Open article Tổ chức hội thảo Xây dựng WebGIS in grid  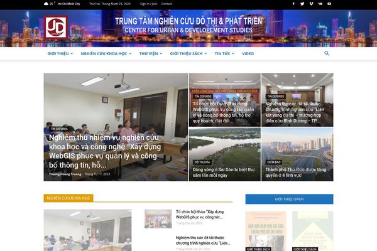tap(223, 112)
